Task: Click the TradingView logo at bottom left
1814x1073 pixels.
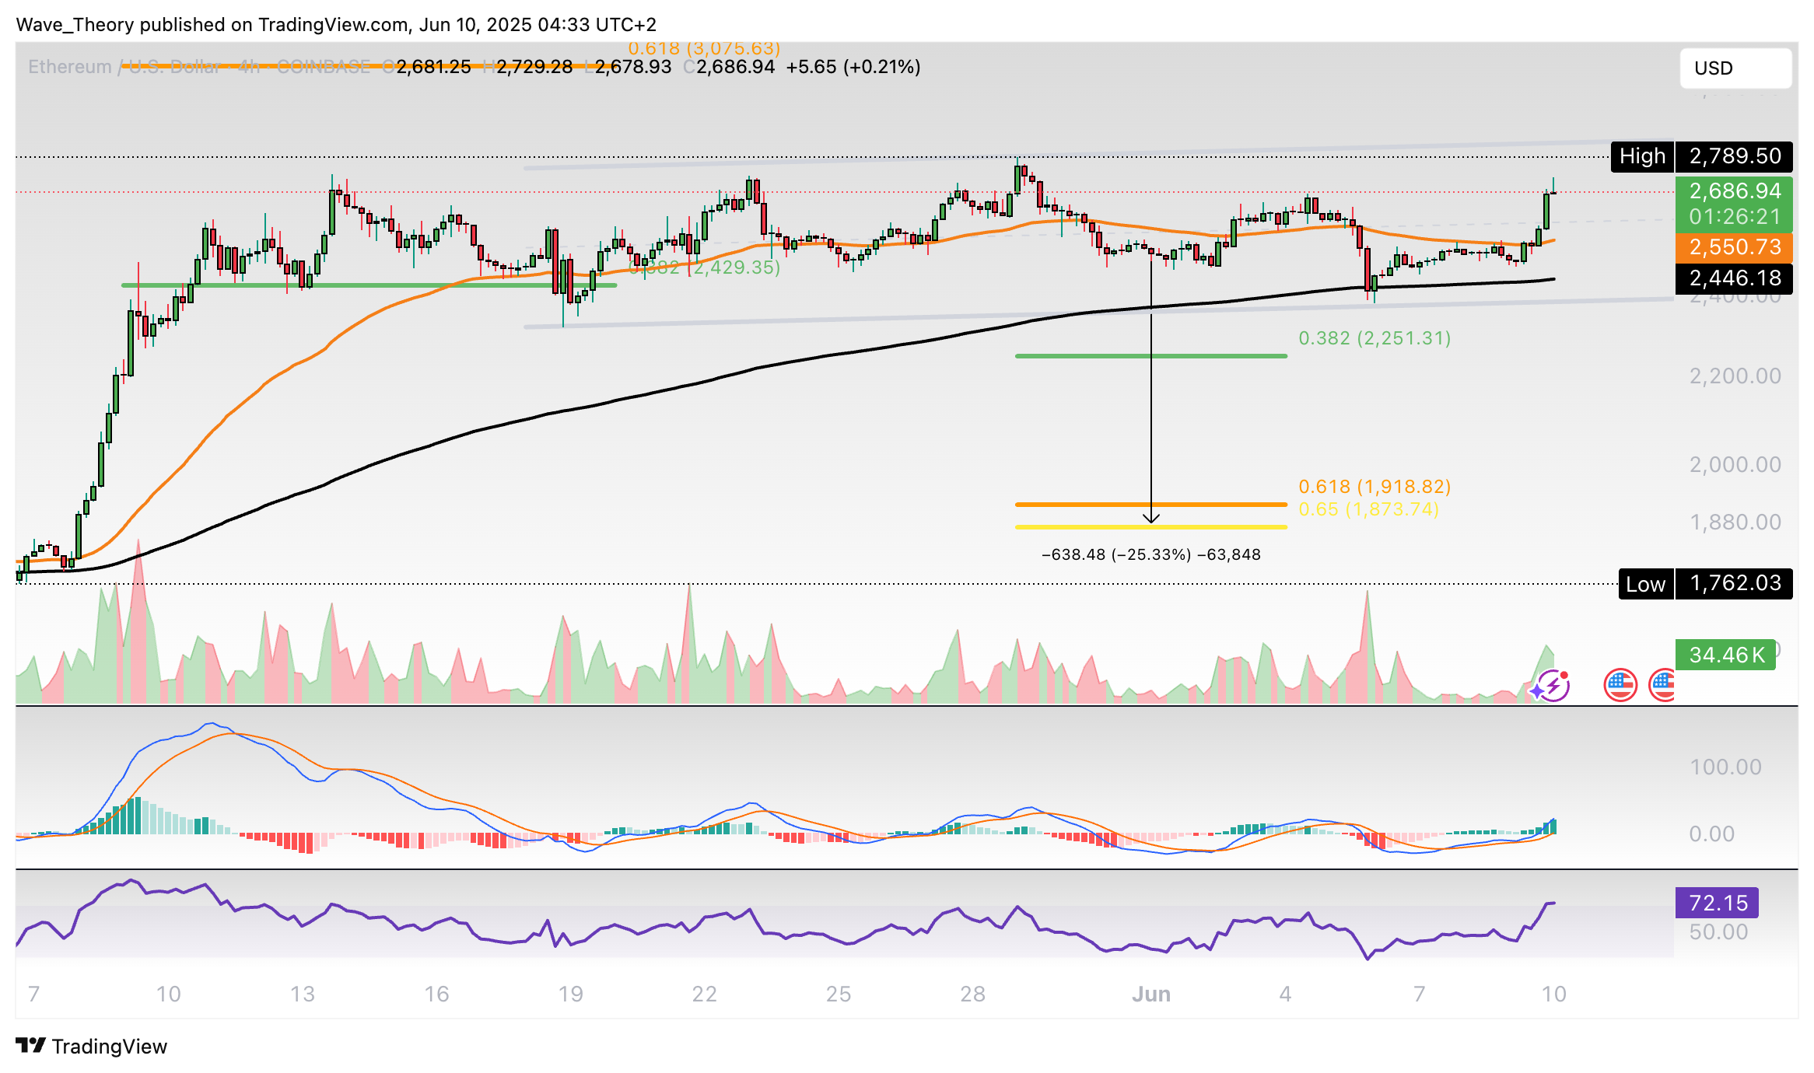Action: click(92, 1046)
